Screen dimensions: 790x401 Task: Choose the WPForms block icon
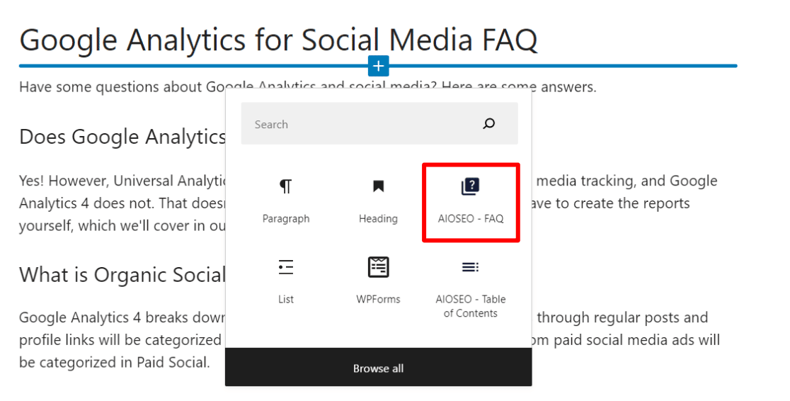(x=378, y=267)
